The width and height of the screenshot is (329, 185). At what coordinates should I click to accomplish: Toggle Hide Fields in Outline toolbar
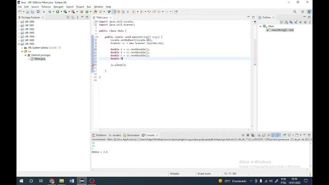(291, 22)
